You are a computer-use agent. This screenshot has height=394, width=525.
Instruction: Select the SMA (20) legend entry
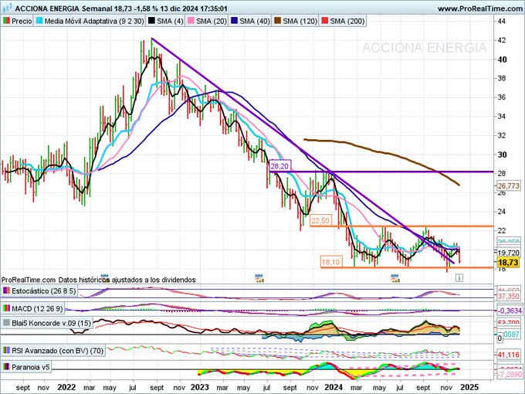point(208,21)
